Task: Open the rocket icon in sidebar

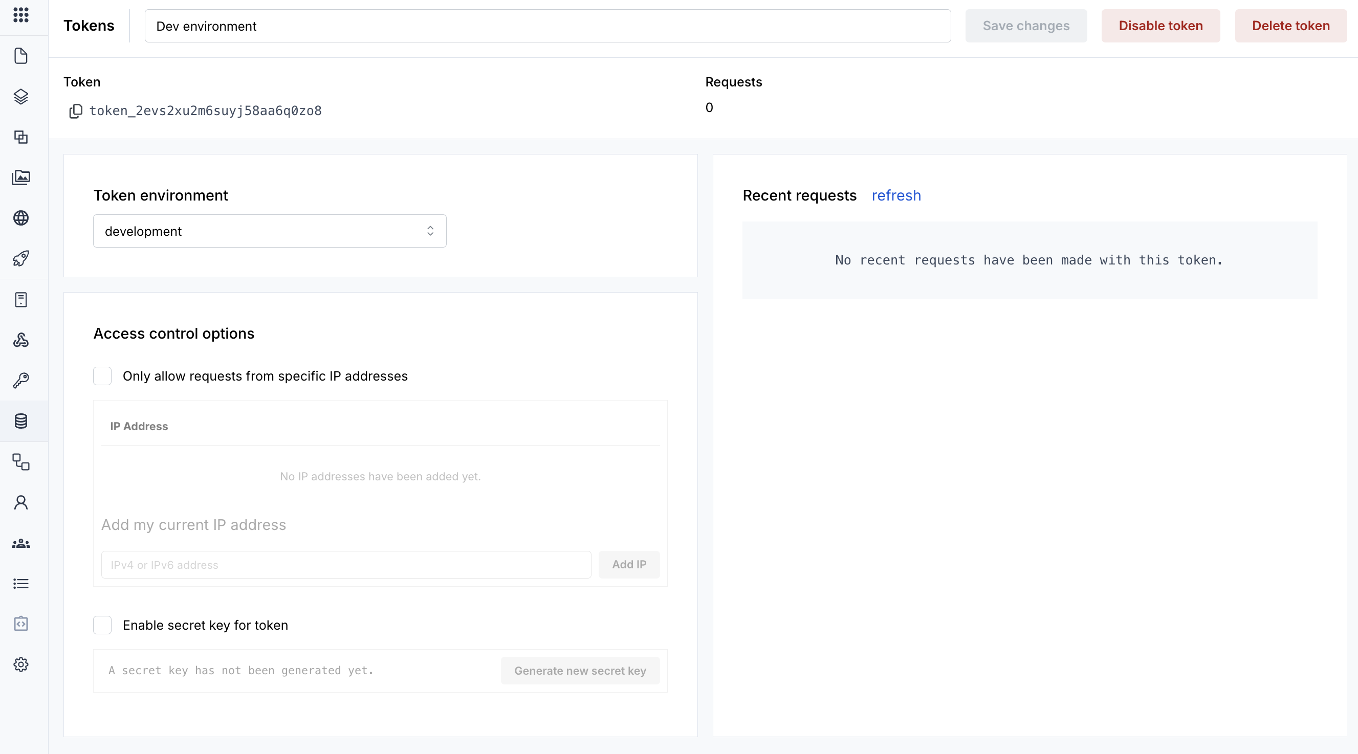Action: click(x=21, y=259)
